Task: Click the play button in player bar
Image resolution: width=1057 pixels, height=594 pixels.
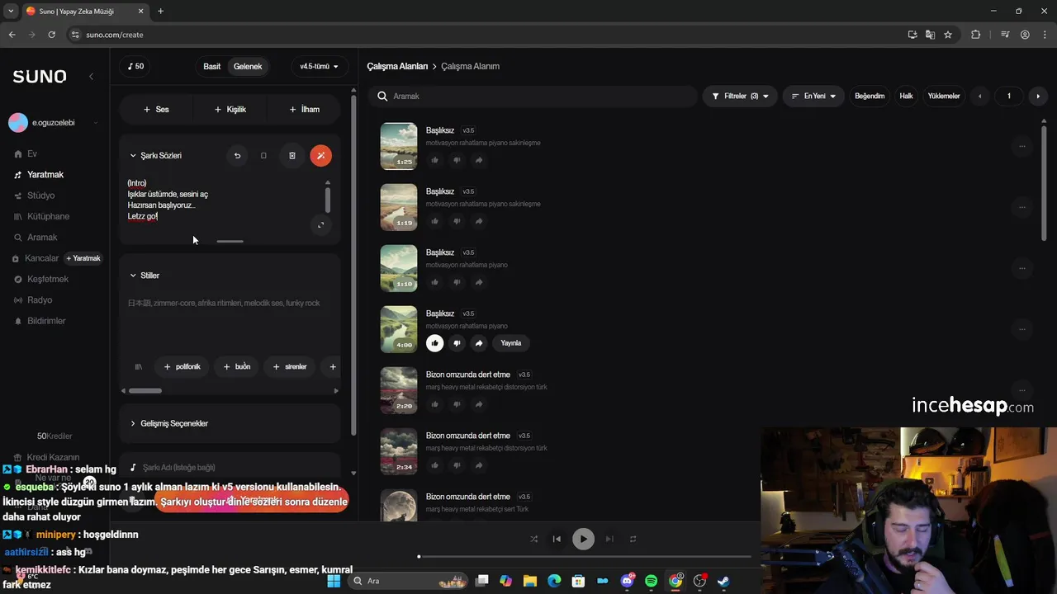Action: 583,539
